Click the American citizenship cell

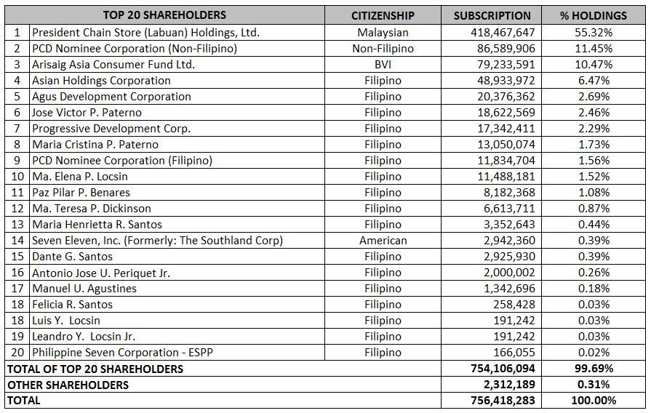coord(383,241)
